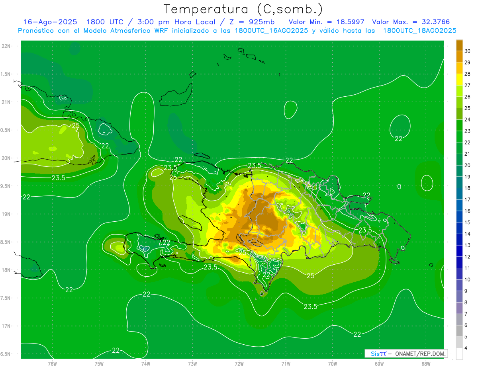478x369 pixels.
Task: Click the '16-Ago-2025' date text
Action: [x=50, y=22]
